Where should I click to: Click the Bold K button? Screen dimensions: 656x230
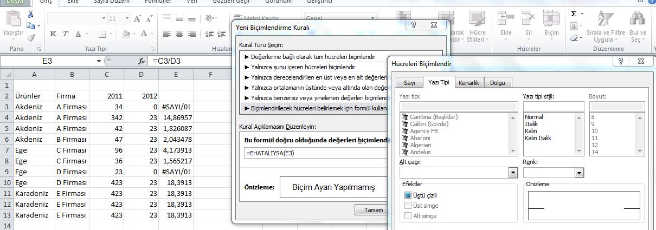click(53, 34)
